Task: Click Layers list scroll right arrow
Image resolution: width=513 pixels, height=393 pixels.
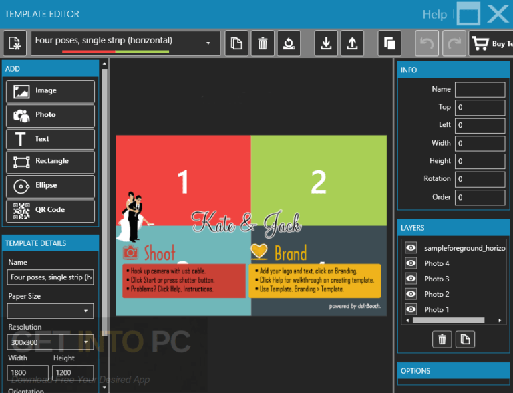Action: (500, 320)
